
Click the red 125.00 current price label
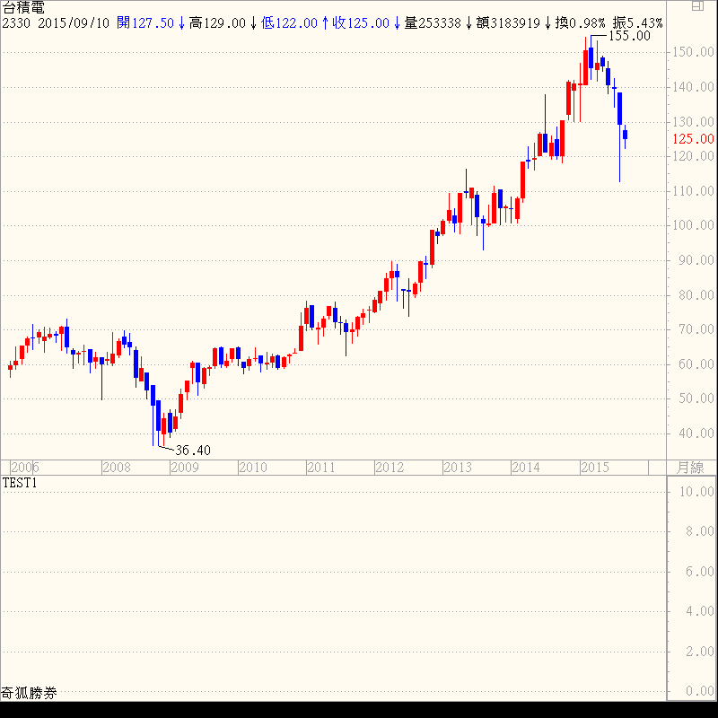(693, 139)
